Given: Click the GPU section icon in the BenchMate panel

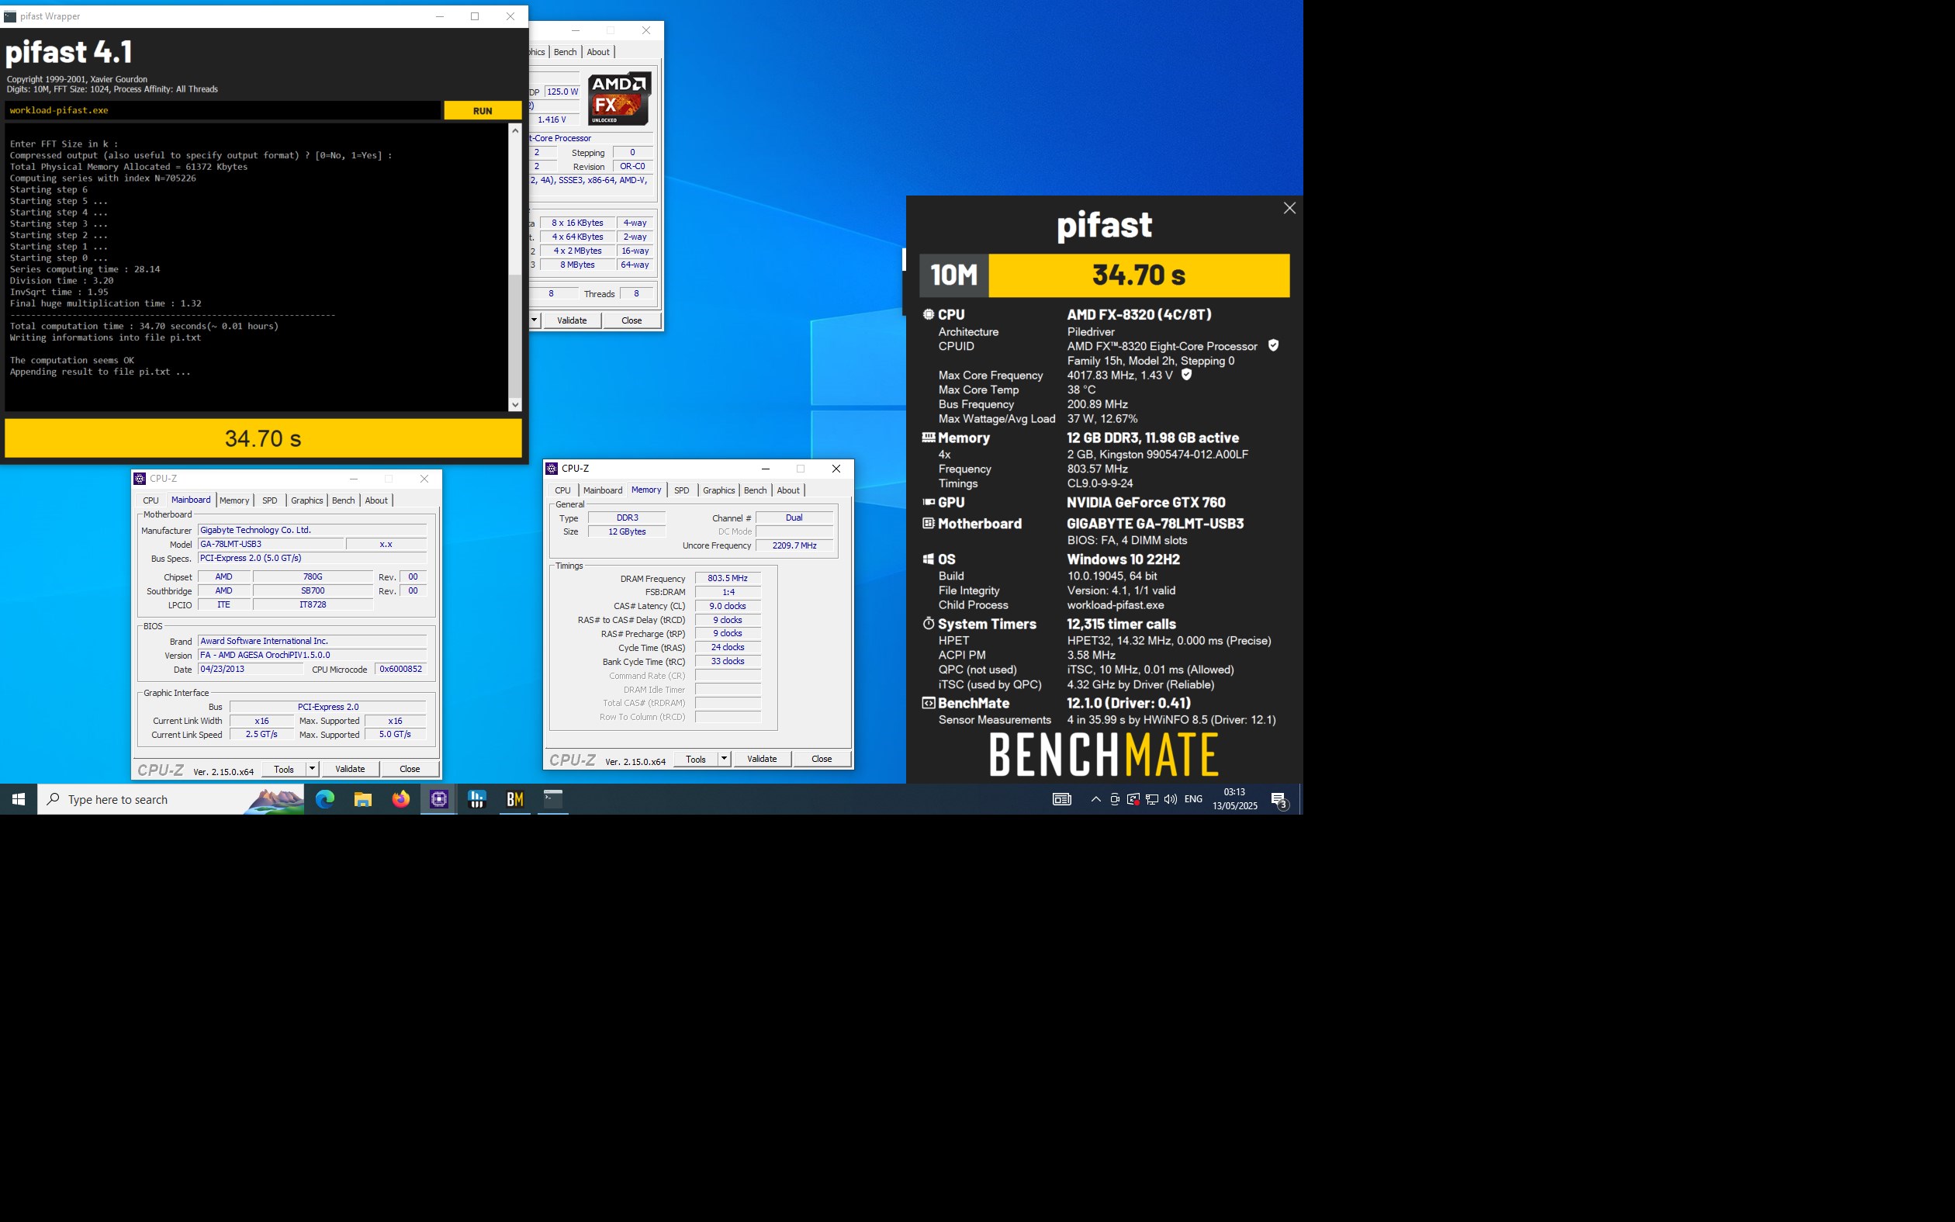Looking at the screenshot, I should tap(928, 502).
